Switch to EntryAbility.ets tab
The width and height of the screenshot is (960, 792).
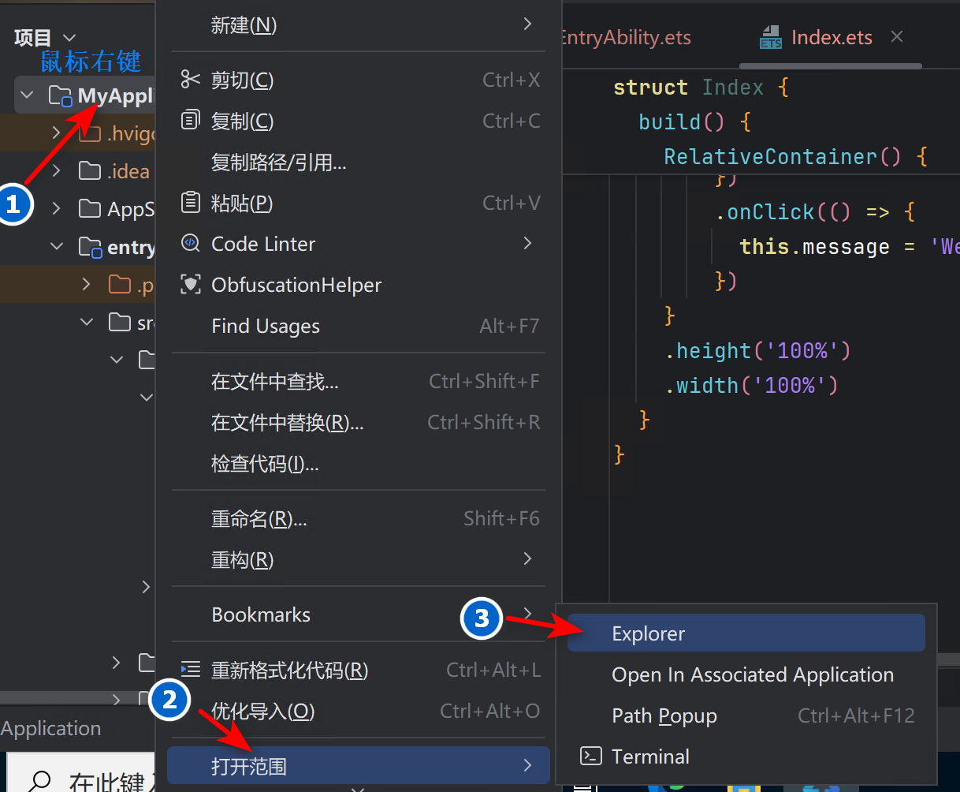point(626,37)
